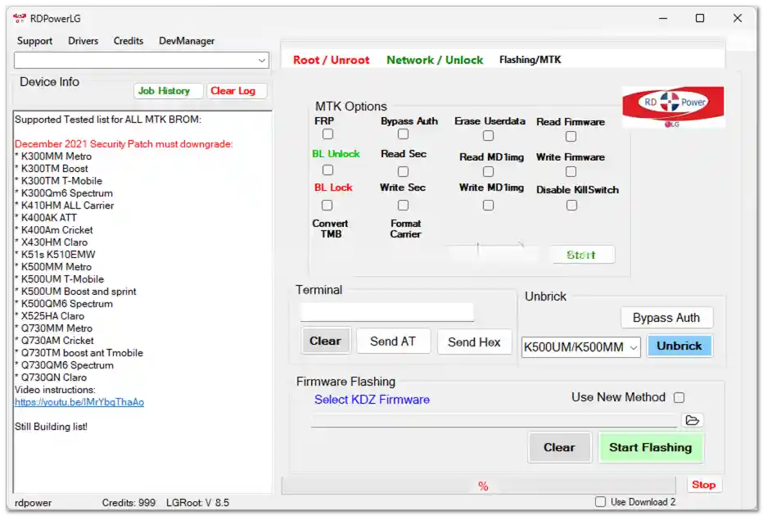Viewport: 763px width, 516px height.
Task: Close the RDPowerLG window
Action: 737,18
